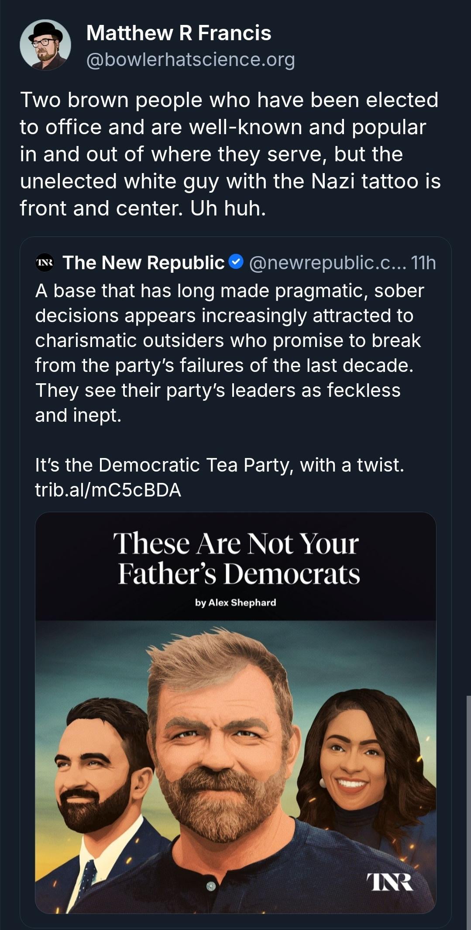Tap the blue verified badge
Image resolution: width=471 pixels, height=930 pixels.
(x=236, y=262)
